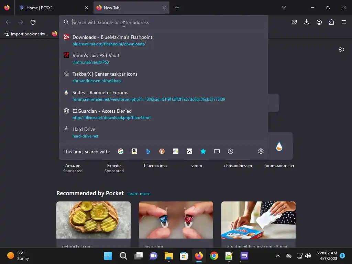Open bluemaxima shortcut label
Screen dimensions: 352x264
(x=155, y=166)
